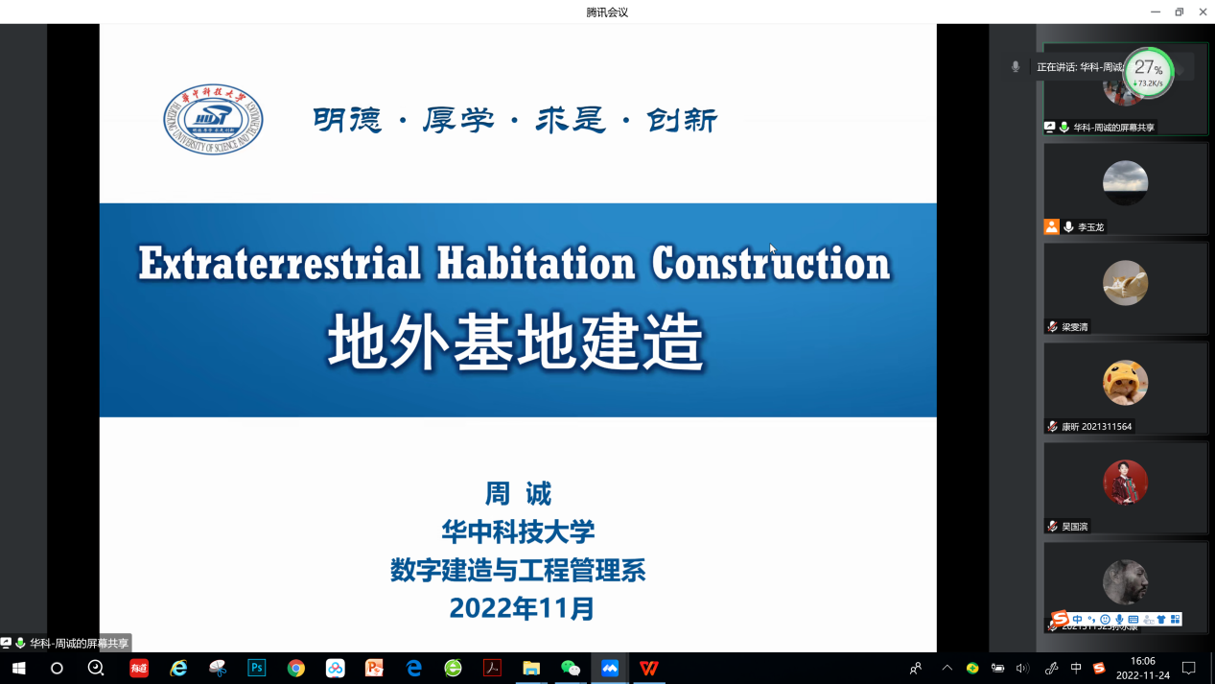
Task: Open the Windows notification center
Action: (x=1188, y=668)
